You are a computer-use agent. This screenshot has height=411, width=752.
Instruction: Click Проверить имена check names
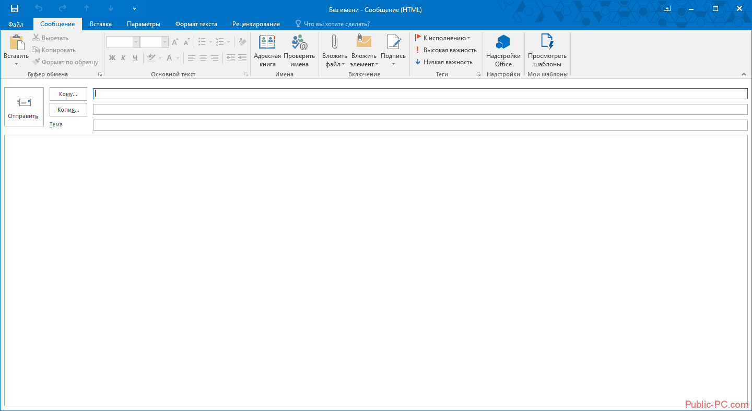pos(299,51)
